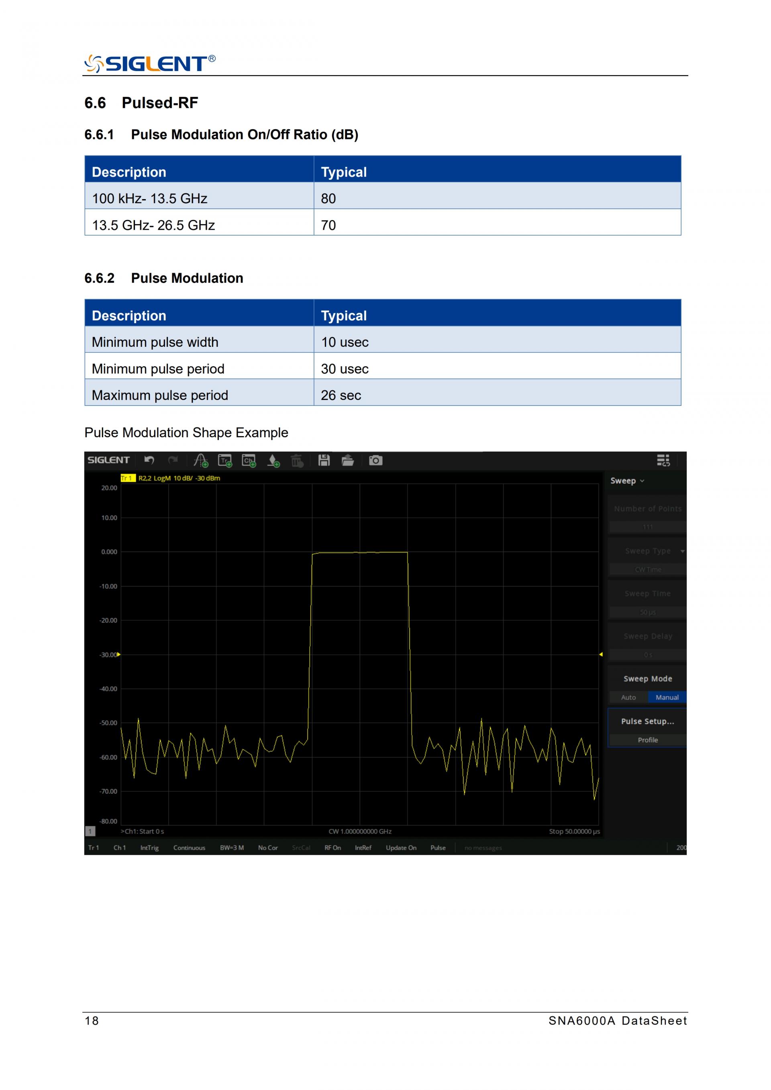
Task: Click the yellow reference level marker at -30.00
Action: (119, 654)
